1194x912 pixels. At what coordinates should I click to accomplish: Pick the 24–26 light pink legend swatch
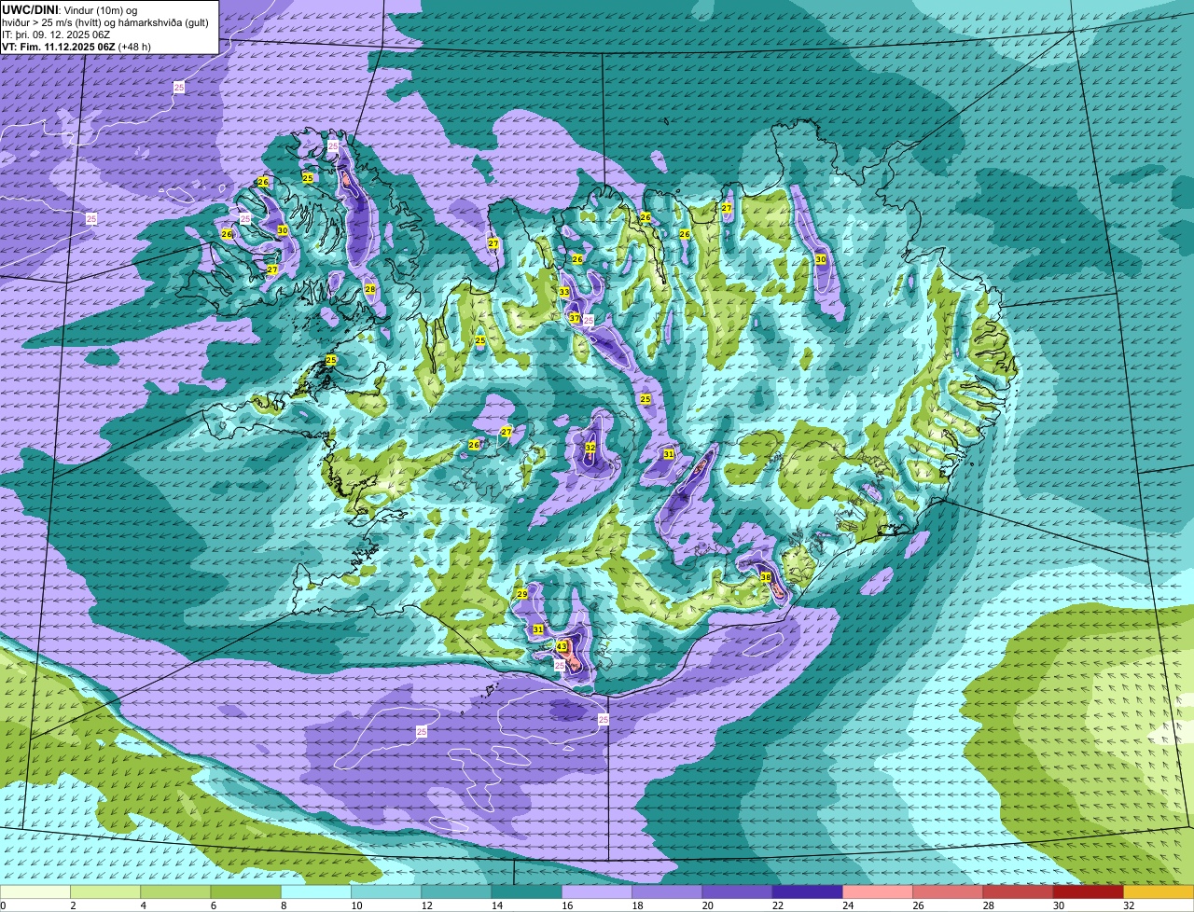tap(878, 891)
